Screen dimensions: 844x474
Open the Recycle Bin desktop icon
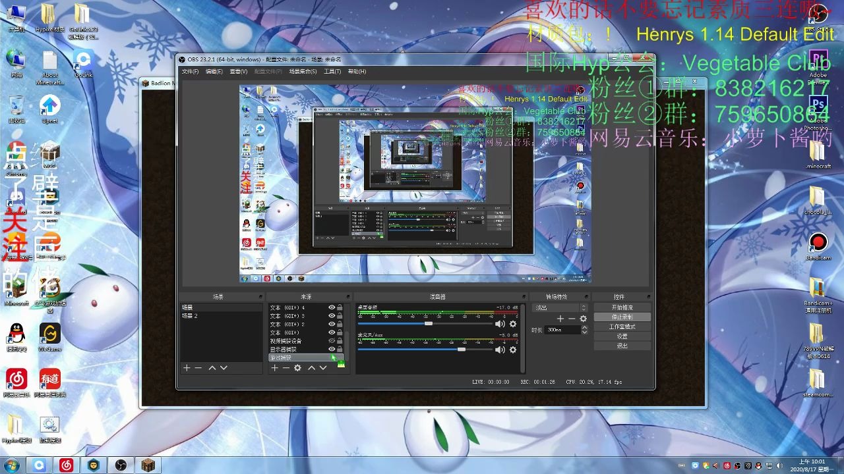click(x=16, y=109)
